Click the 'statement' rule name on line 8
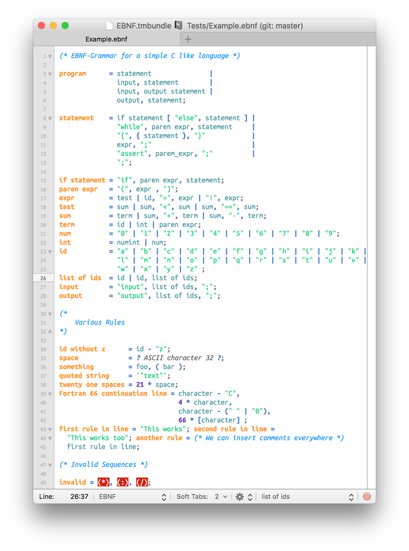Screen dimensions: 409x551 (x=76, y=118)
